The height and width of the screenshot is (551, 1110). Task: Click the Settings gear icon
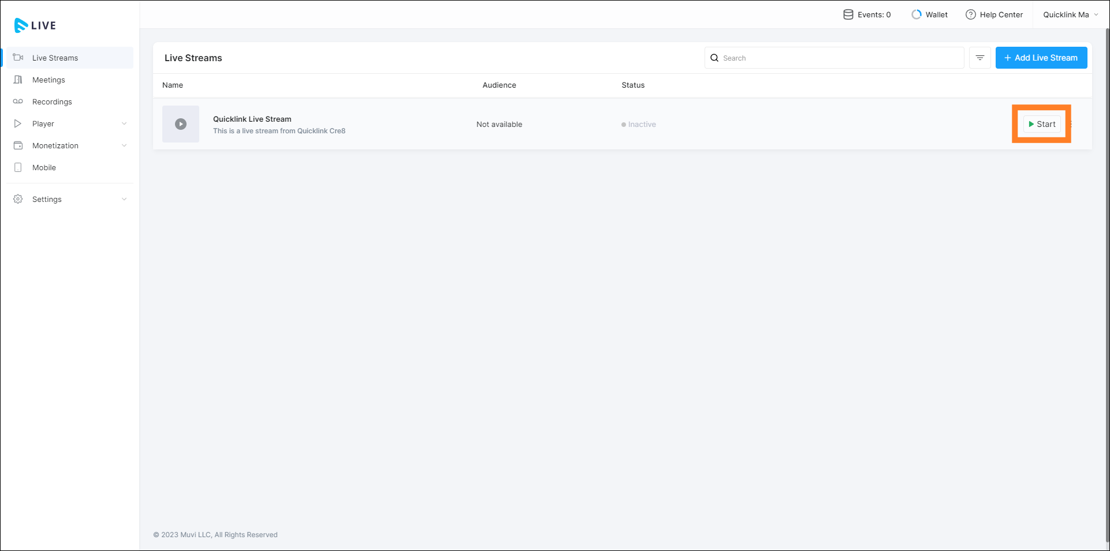(18, 199)
